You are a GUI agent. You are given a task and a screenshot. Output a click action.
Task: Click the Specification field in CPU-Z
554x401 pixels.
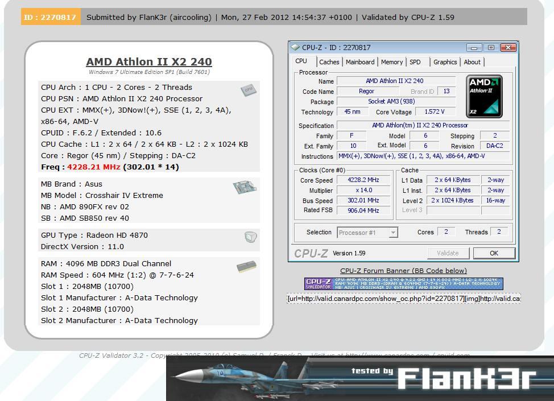pos(423,125)
